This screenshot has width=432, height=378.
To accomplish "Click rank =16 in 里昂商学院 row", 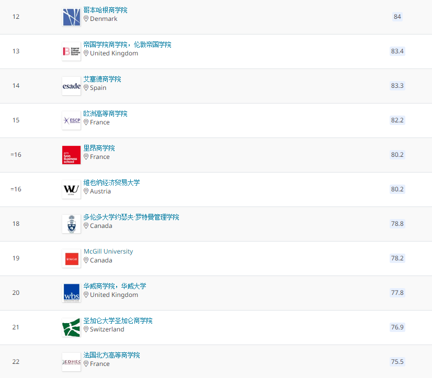I will pyautogui.click(x=16, y=155).
